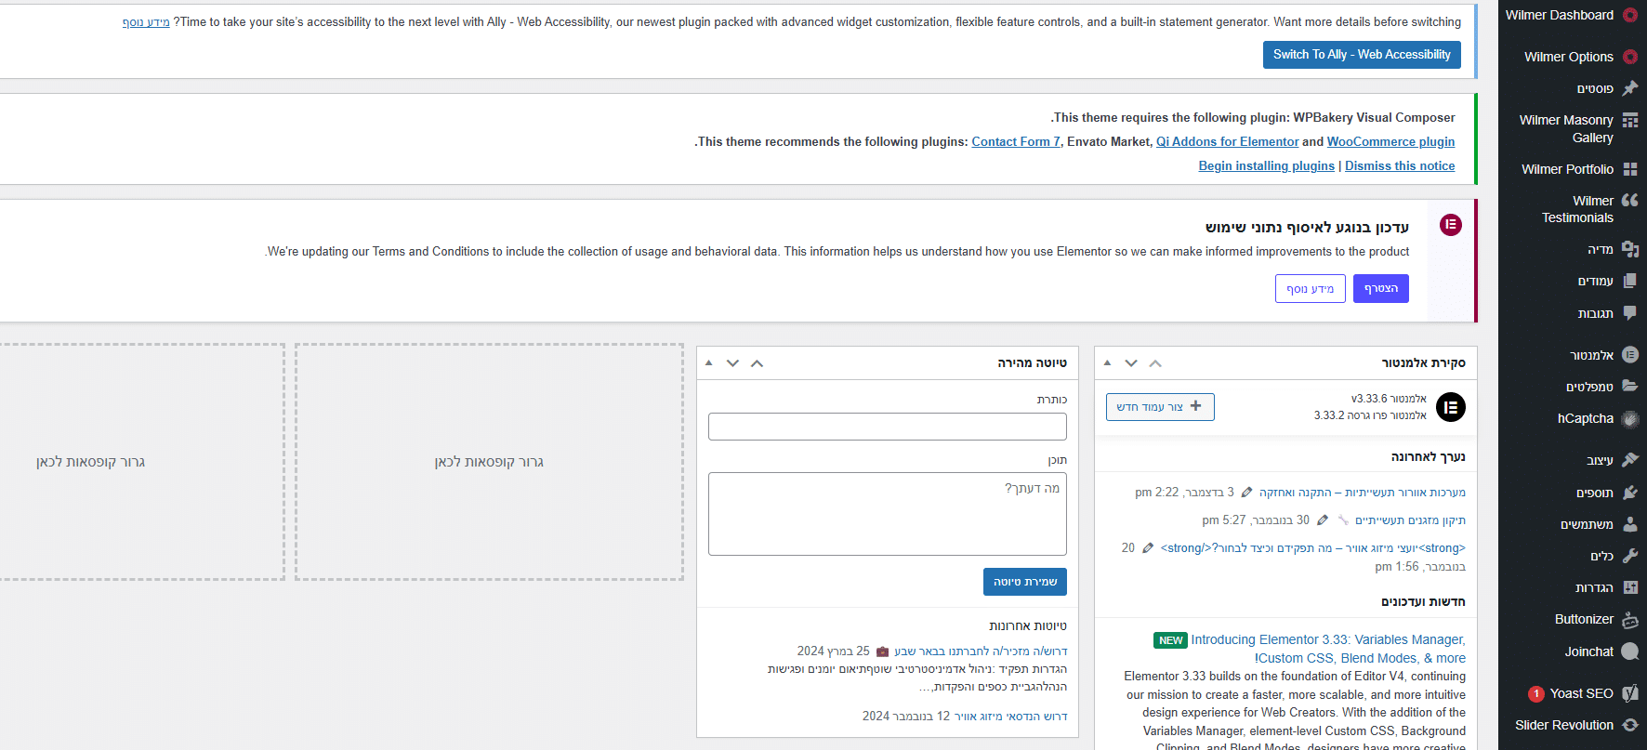The image size is (1647, 750).
Task: Move Quick Draft widget down
Action: tap(732, 363)
